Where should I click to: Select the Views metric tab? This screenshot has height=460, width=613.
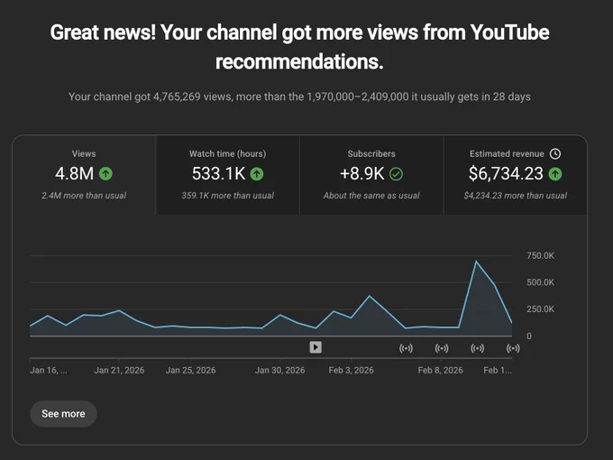tap(84, 175)
